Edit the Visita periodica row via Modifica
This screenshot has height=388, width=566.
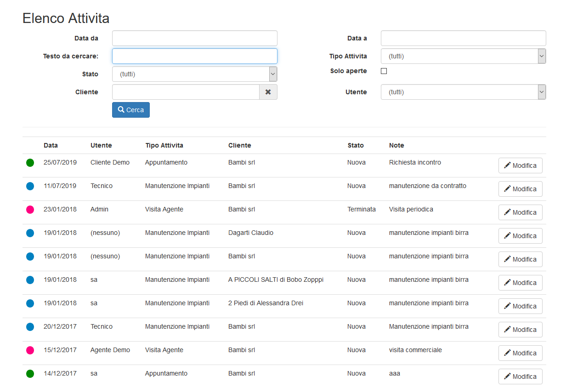[x=520, y=212]
